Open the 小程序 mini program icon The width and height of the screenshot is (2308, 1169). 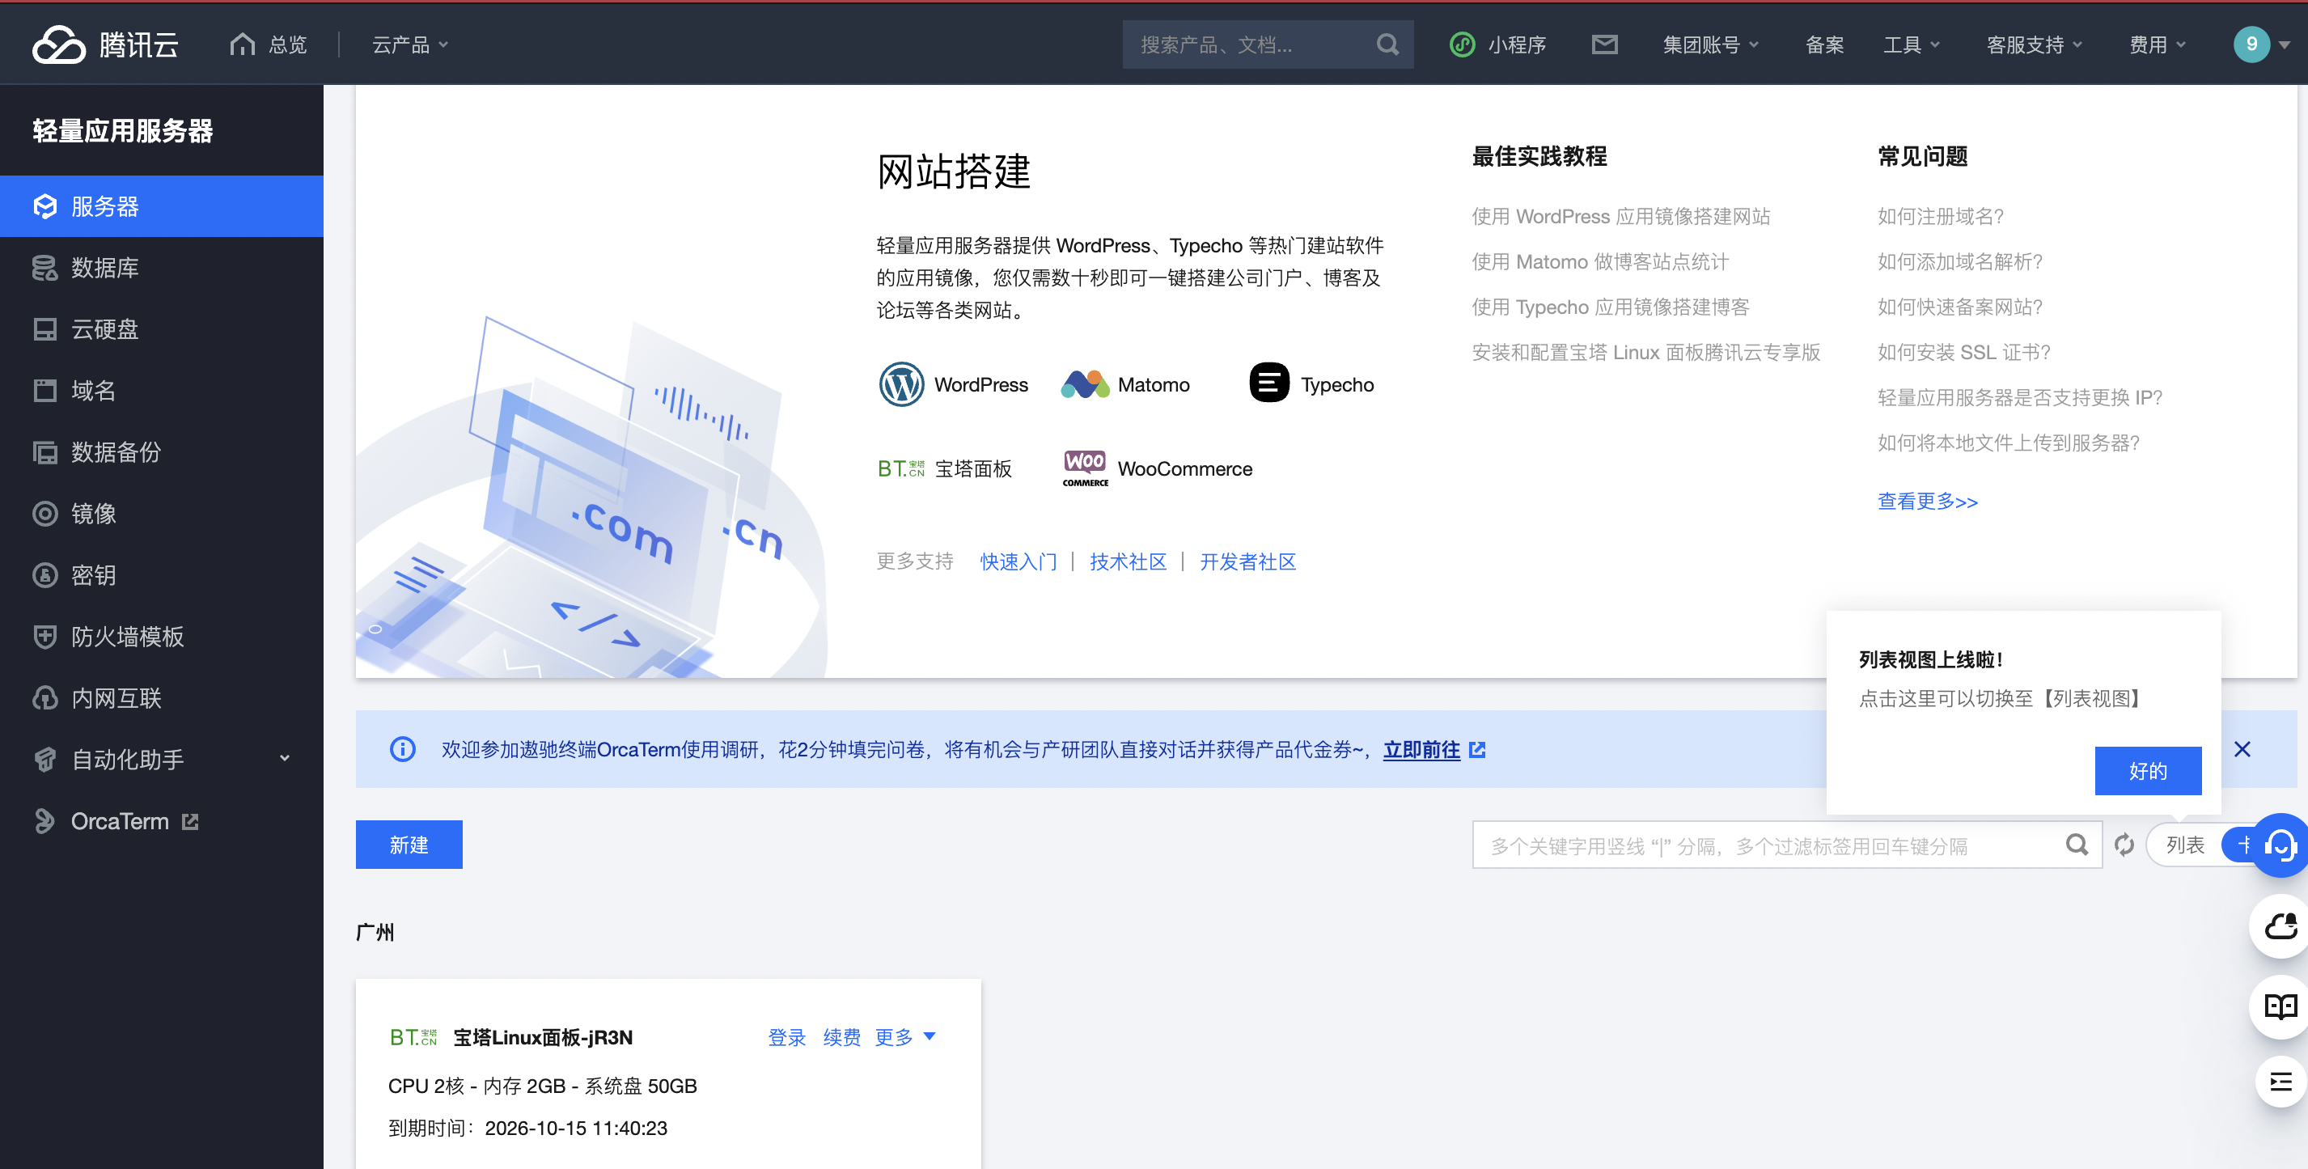(1461, 44)
